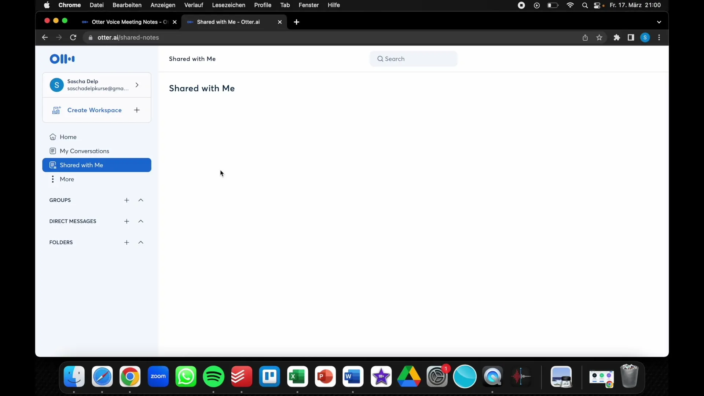This screenshot has height=396, width=704.
Task: Click the Create Workspace button
Action: (x=96, y=110)
